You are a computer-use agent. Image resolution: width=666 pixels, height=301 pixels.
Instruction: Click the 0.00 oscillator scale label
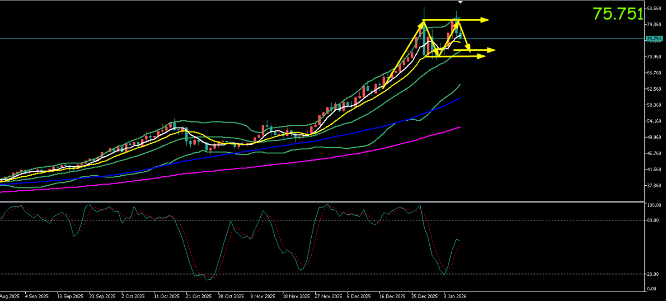click(651, 289)
